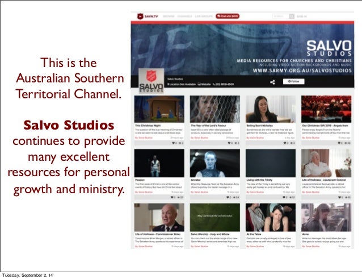This screenshot has height=279, width=362.
Task: Click the search magnifier icon button
Action: pos(292,16)
